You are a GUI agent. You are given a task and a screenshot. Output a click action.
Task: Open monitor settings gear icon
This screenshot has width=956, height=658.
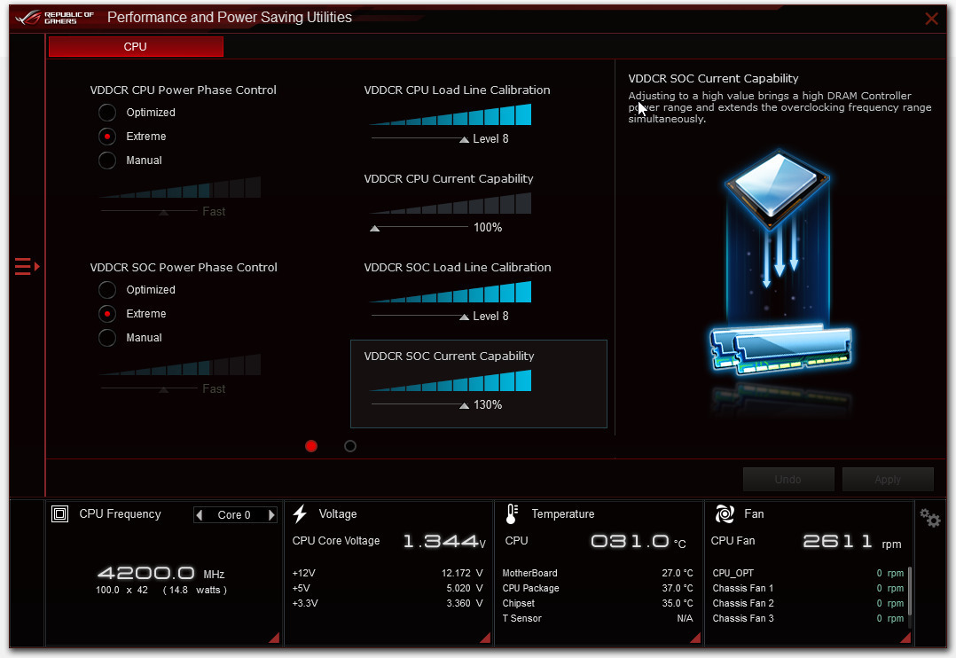930,518
